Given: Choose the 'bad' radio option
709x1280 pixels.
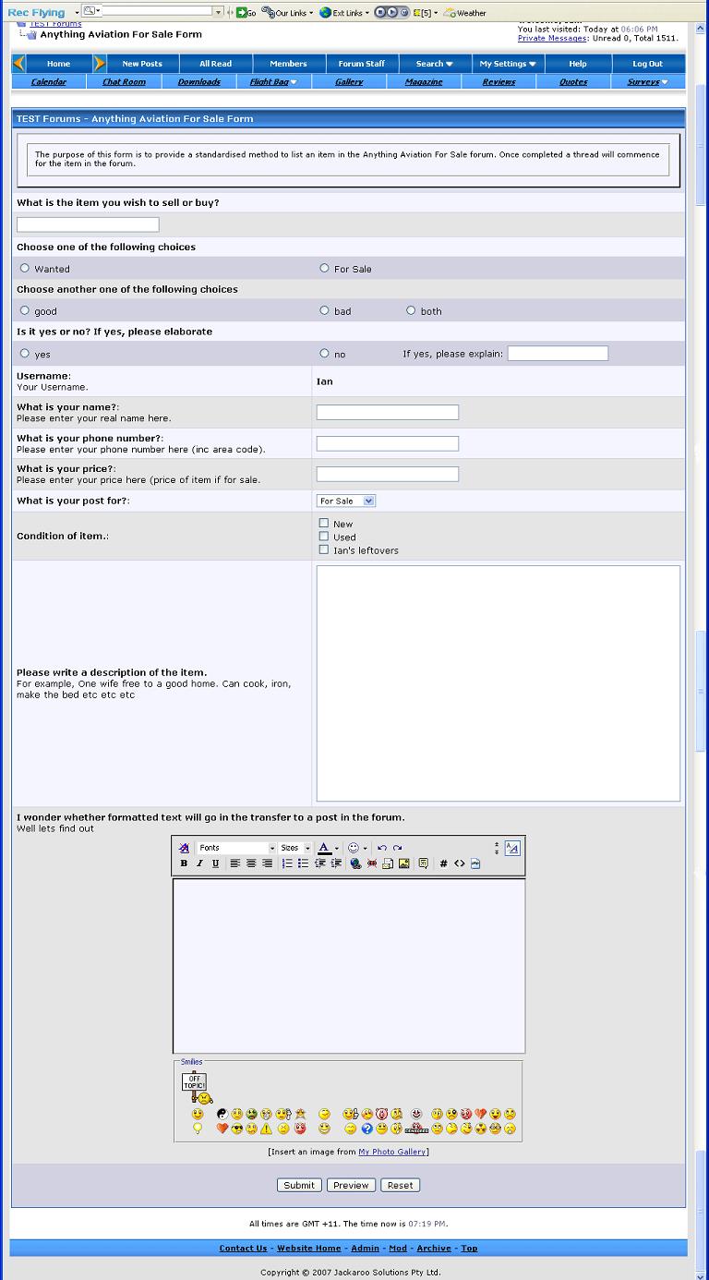Looking at the screenshot, I should [324, 310].
